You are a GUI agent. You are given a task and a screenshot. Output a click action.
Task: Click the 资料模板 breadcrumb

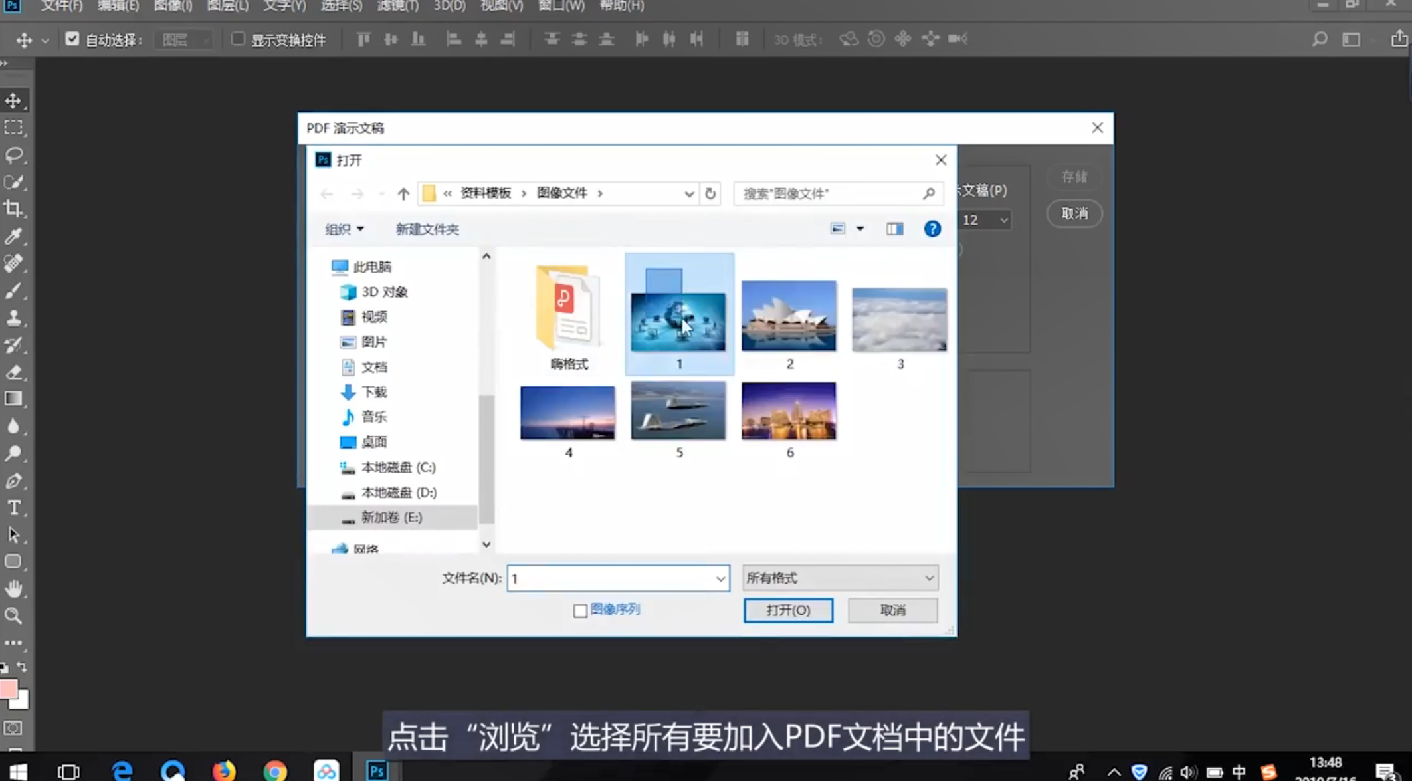point(486,193)
